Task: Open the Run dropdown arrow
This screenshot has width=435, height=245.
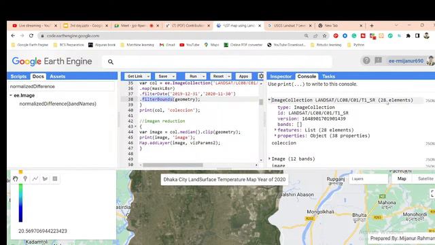Action: 203,76
